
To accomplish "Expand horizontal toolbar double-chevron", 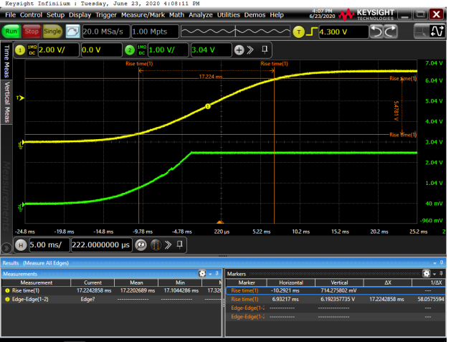I will click(x=169, y=244).
